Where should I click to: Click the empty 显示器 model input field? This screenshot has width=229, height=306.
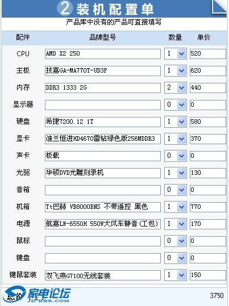(103, 105)
